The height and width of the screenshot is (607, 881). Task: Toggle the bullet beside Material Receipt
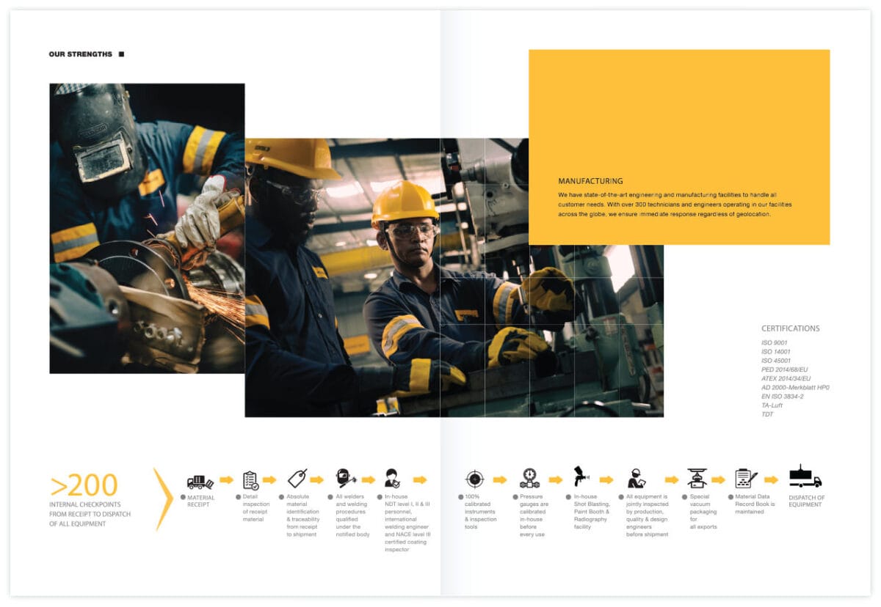point(184,497)
